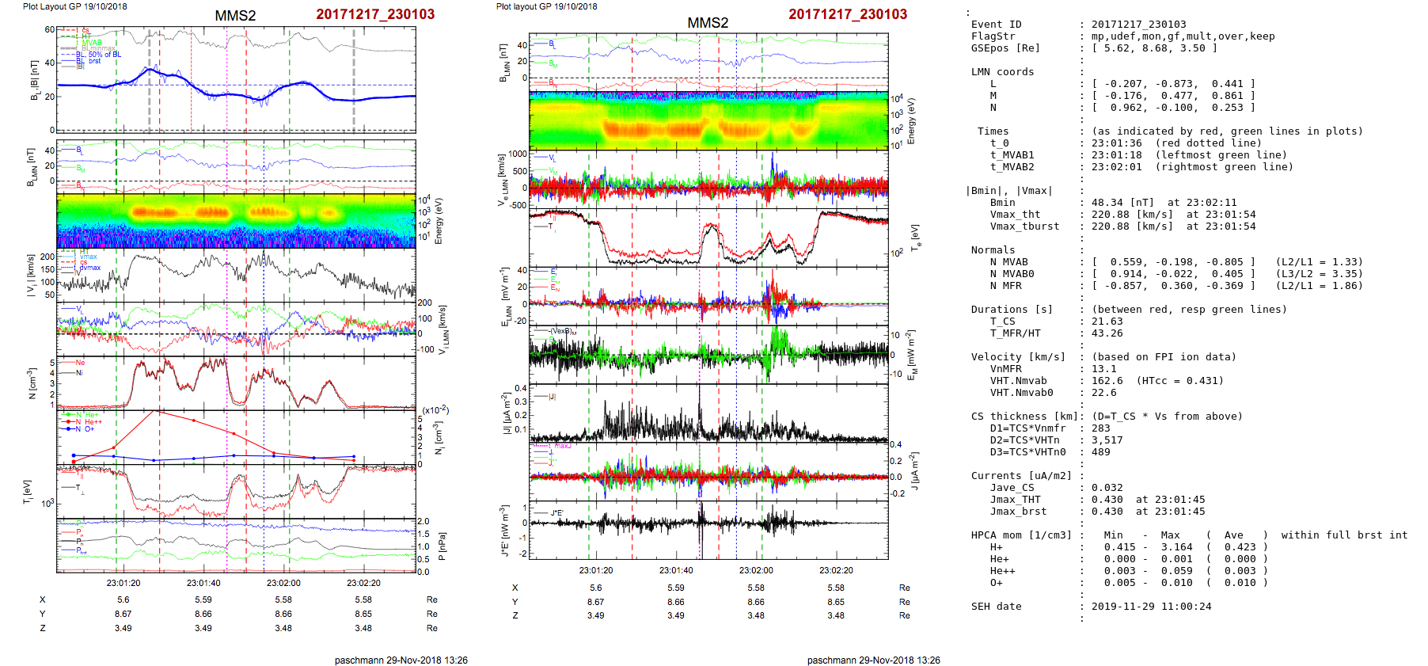This screenshot has height=666, width=1428.
Task: Click the 23:01:40 time tick under the right plot
Action: [676, 570]
